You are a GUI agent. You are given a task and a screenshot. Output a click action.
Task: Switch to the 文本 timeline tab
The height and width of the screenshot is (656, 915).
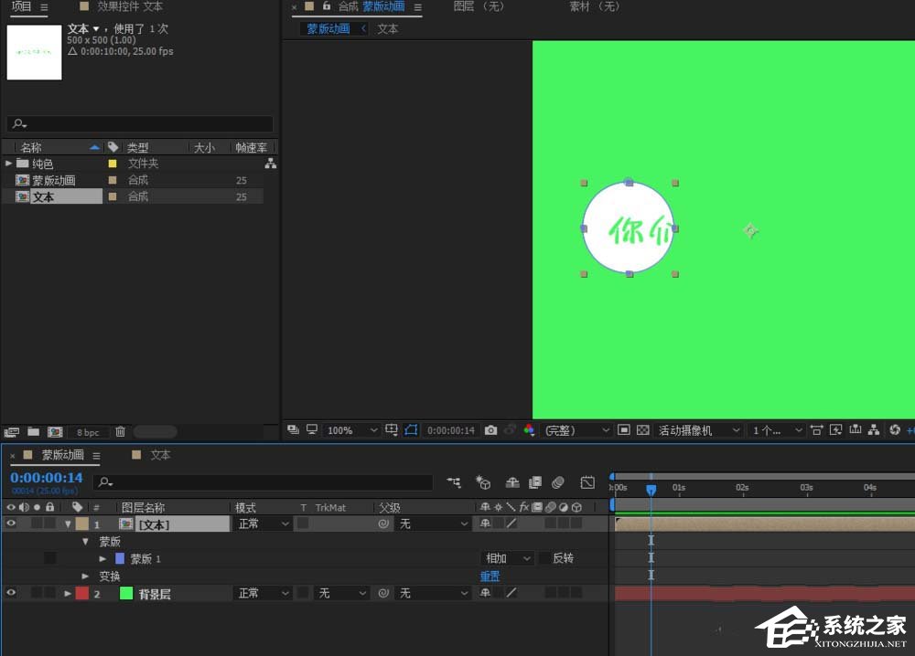(x=160, y=454)
